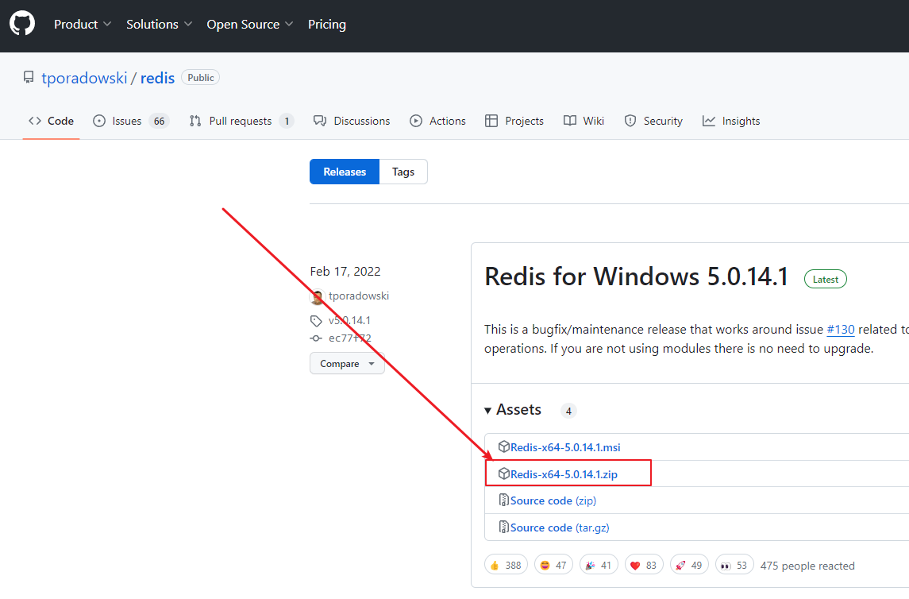Open the Projects tab

tap(514, 121)
